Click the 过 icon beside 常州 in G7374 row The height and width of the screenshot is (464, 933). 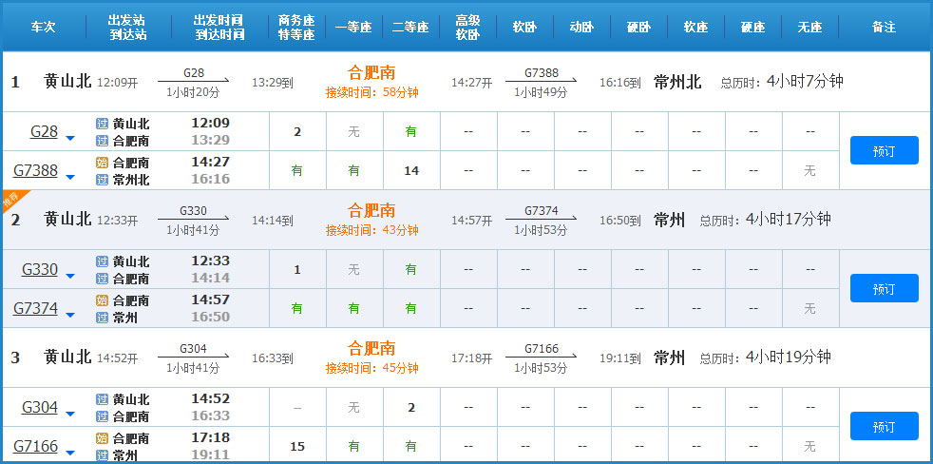tap(102, 318)
